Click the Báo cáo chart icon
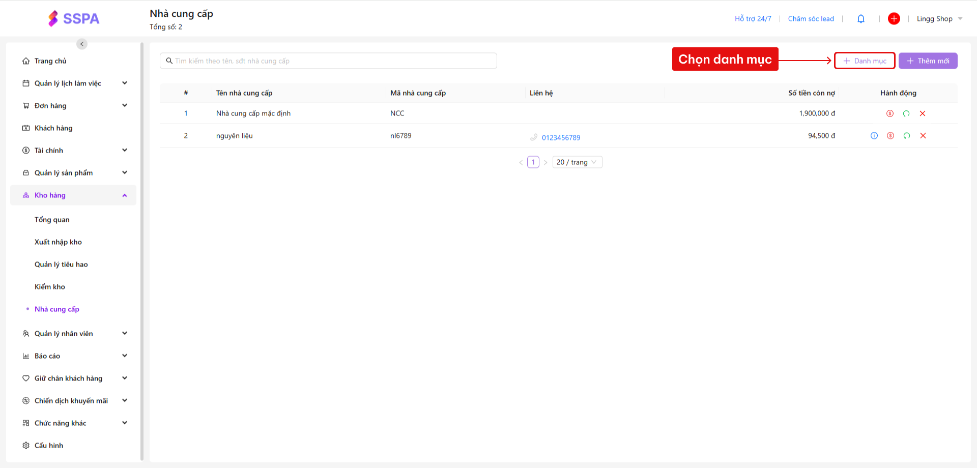This screenshot has height=468, width=977. pyautogui.click(x=26, y=356)
